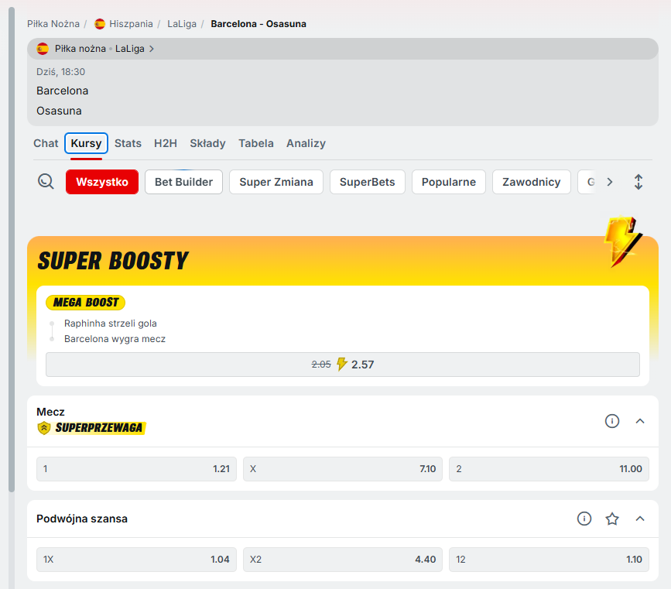Collapse the Mecz market section
Viewport: 671px width, 589px height.
640,421
